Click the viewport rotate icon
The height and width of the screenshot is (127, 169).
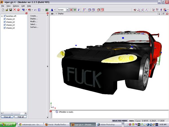pos(162,14)
